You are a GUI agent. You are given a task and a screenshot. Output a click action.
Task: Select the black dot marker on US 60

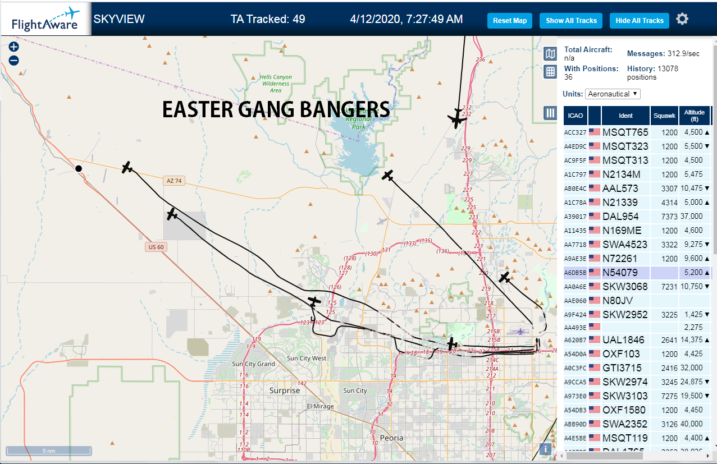point(79,168)
